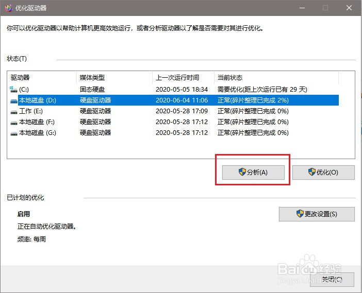Image resolution: width=362 pixels, height=293 pixels.
Task: Click the 当前状态 column header
Action: (276, 77)
